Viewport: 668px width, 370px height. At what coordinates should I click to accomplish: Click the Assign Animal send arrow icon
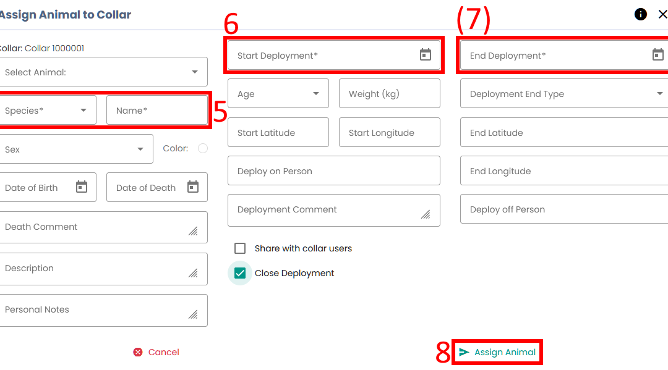(x=464, y=352)
